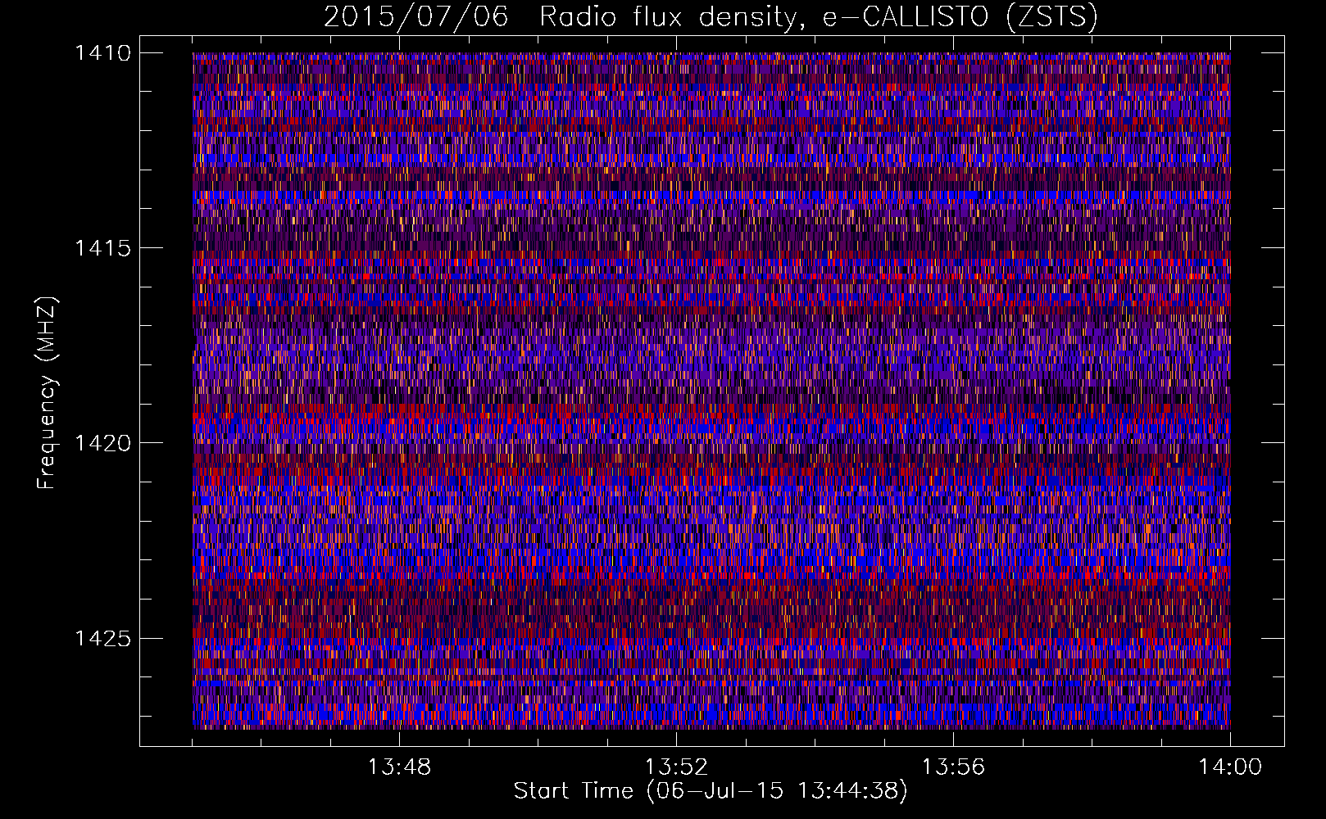
Task: Click the 1425 frequency tick label
Action: coord(102,638)
